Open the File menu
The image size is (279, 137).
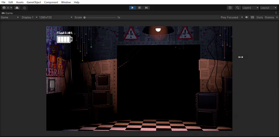tap(3, 2)
